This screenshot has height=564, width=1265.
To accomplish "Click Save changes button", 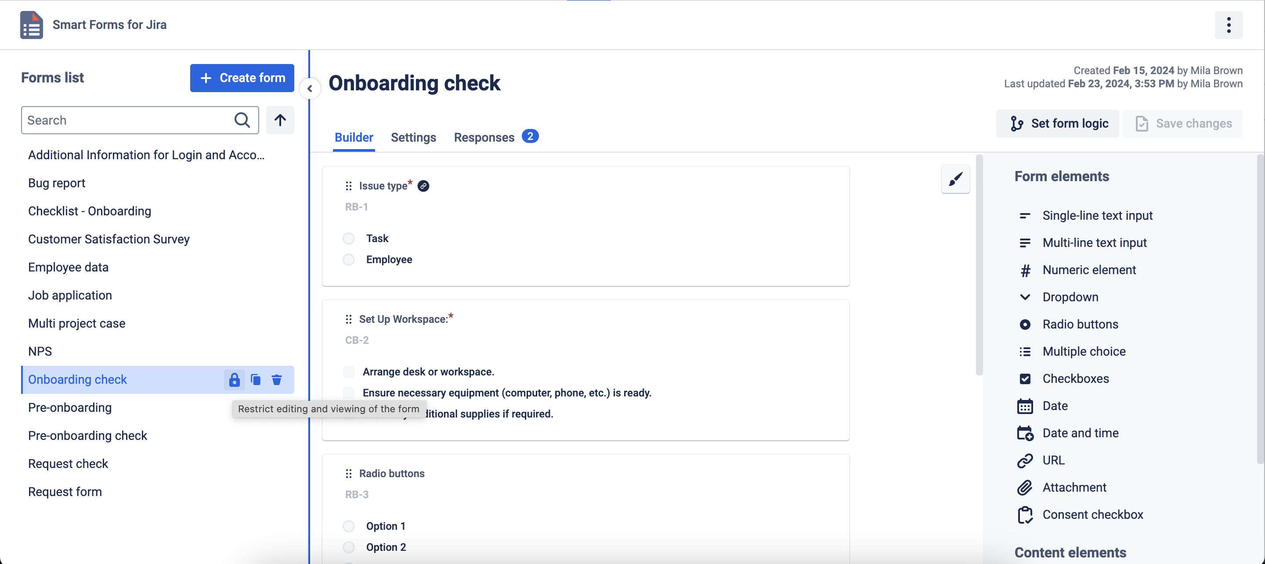I will tap(1184, 123).
